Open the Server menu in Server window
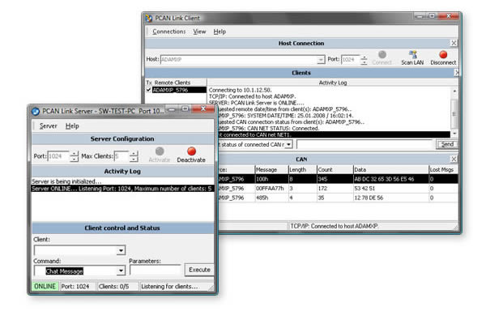The height and width of the screenshot is (311, 486). (x=48, y=126)
